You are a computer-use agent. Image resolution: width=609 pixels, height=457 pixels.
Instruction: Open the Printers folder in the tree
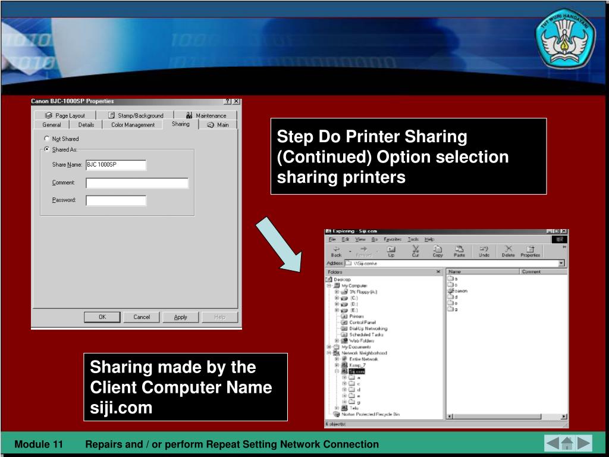pos(353,317)
